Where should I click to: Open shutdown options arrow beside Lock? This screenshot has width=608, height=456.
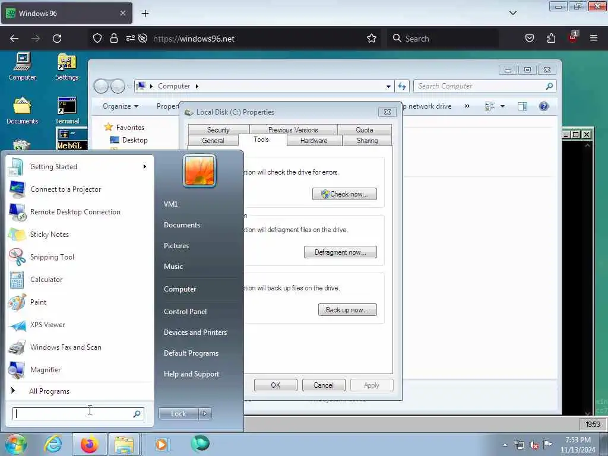(205, 414)
